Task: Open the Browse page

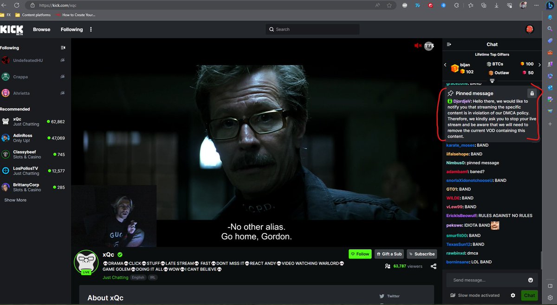Action: coord(41,29)
